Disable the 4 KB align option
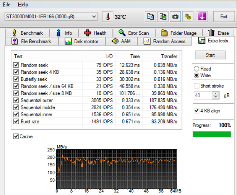 click(197, 111)
